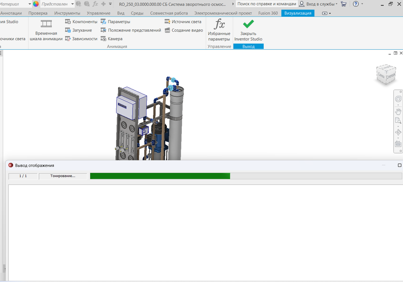Screen dimensions: 403x282
Task: Switch to the Проверка tab
Action: (38, 13)
